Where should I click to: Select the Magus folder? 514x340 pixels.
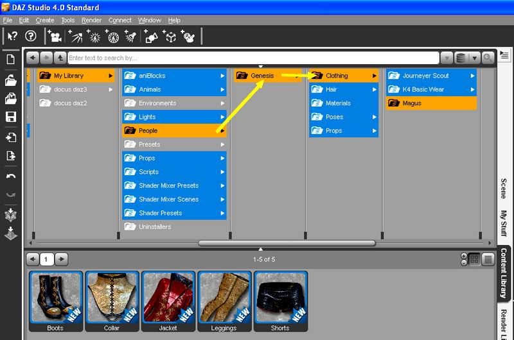coord(431,103)
